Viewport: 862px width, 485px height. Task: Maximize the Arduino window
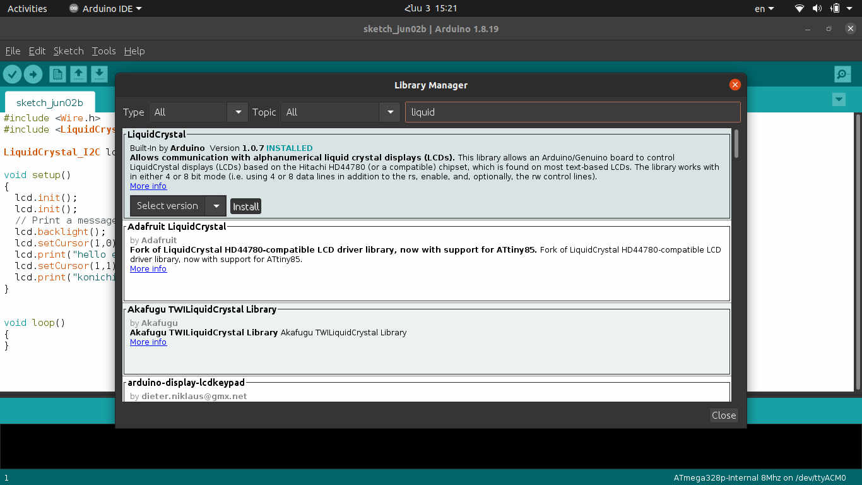coord(829,29)
